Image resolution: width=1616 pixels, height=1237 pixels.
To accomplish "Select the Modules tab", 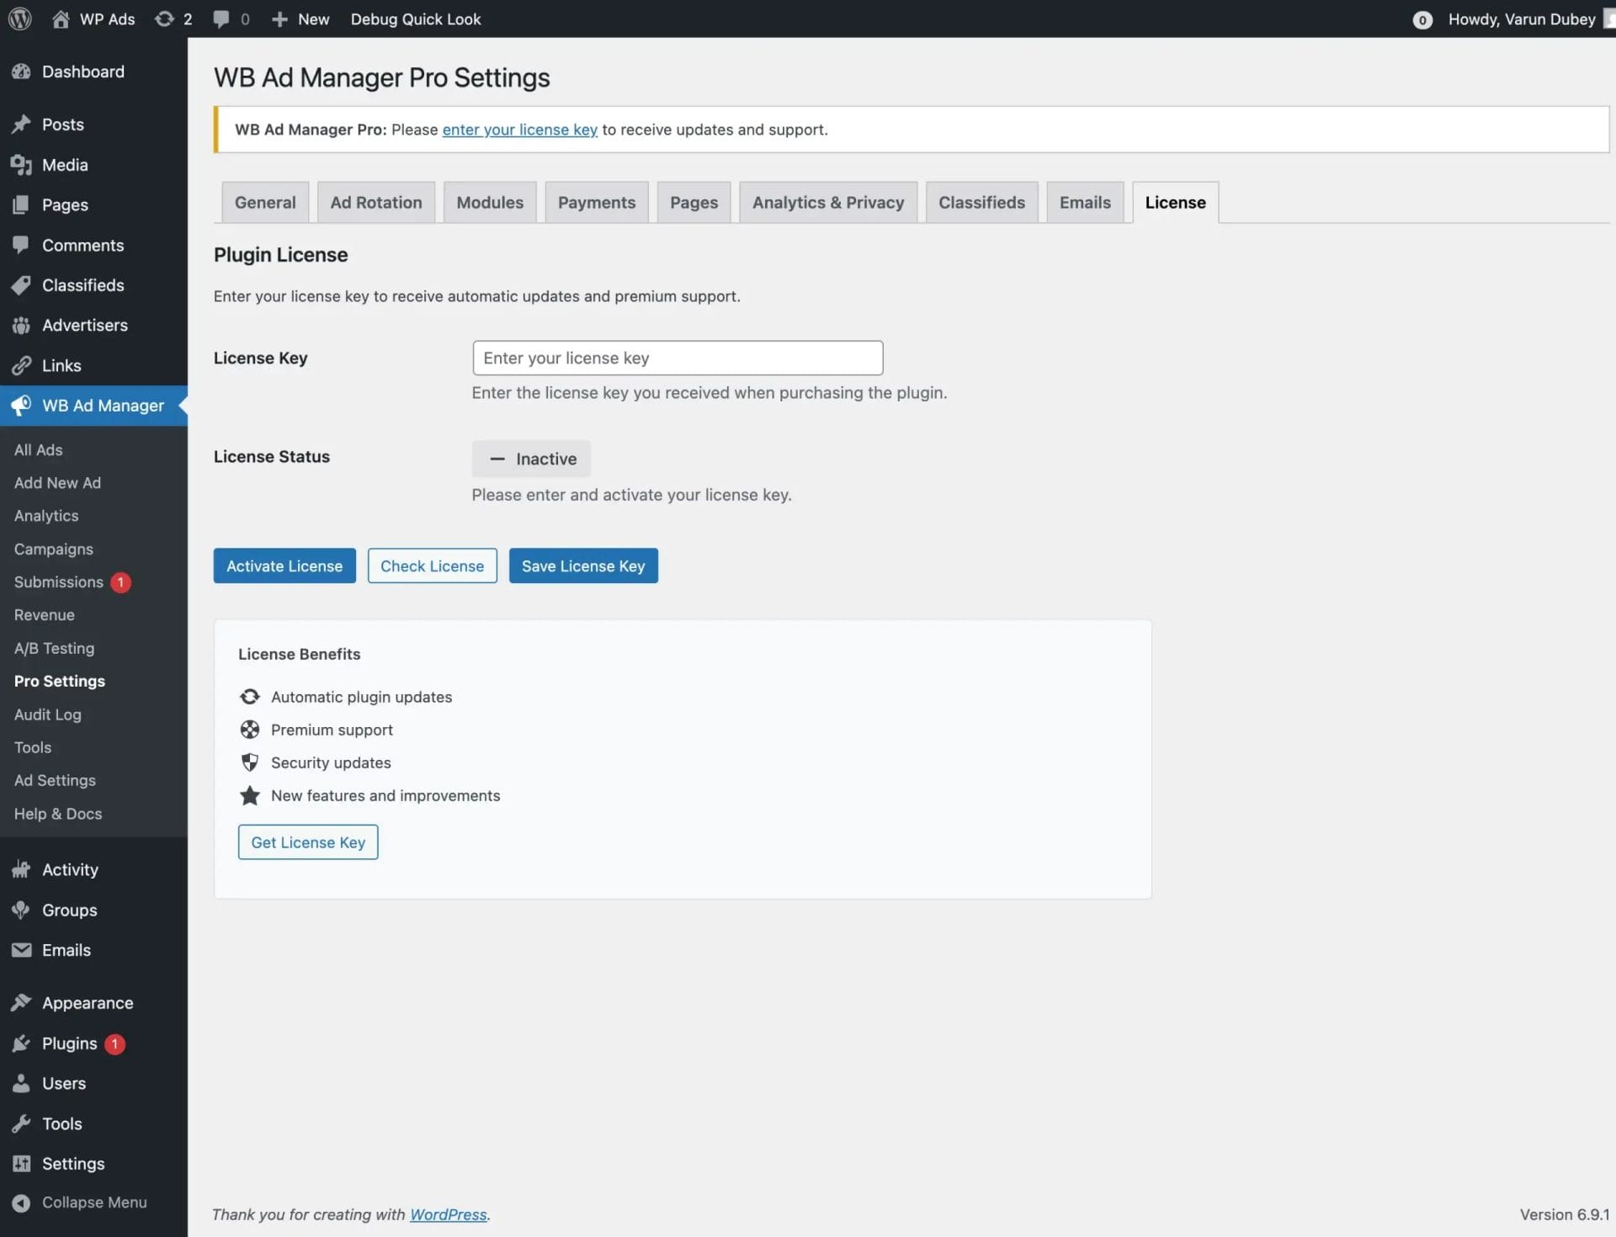I will (490, 202).
